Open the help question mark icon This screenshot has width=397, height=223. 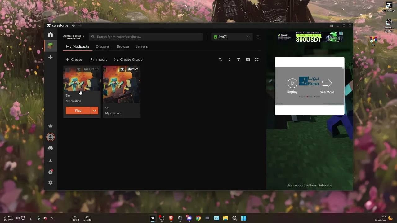pyautogui.click(x=50, y=172)
